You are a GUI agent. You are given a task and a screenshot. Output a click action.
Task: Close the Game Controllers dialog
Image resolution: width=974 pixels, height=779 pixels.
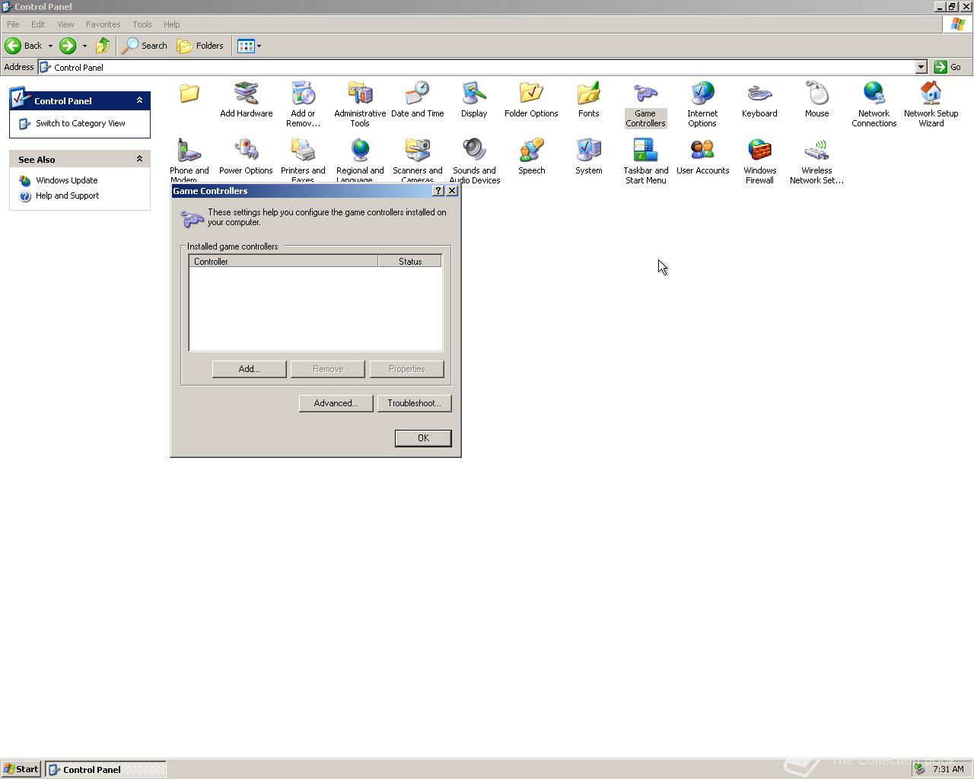pos(452,191)
